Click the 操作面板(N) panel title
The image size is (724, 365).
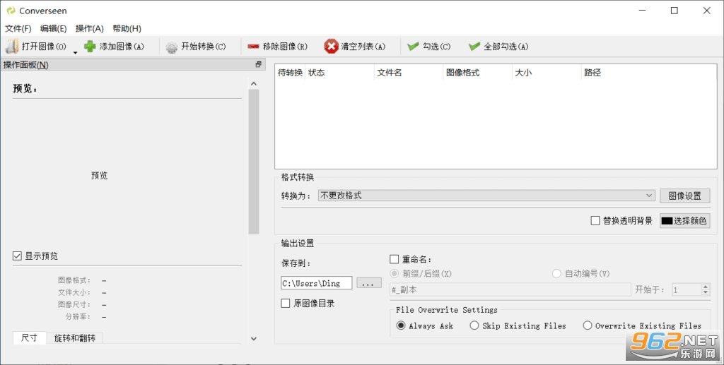point(26,65)
